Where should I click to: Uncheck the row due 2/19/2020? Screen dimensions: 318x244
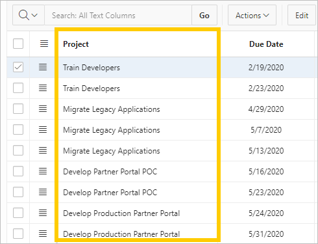18,67
